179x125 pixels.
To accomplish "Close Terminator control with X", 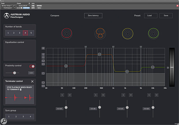I will tap(32, 81).
